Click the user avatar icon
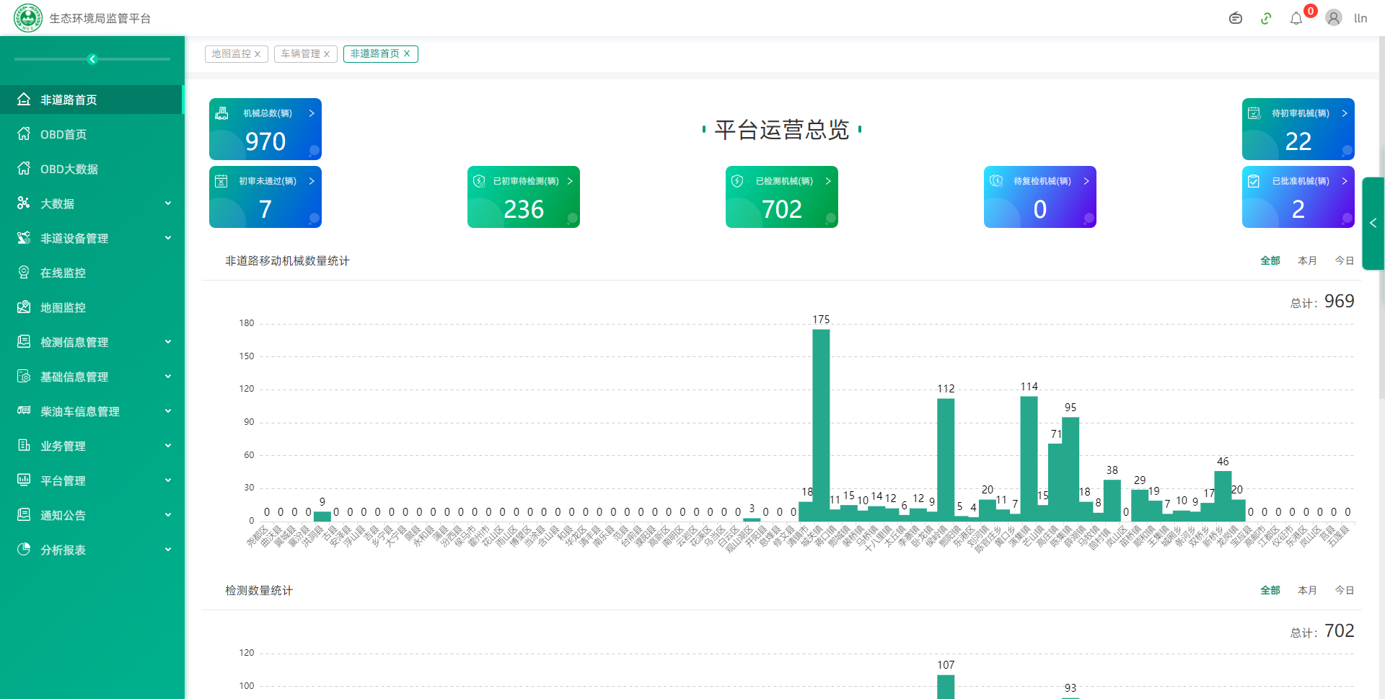The width and height of the screenshot is (1385, 699). [1334, 18]
